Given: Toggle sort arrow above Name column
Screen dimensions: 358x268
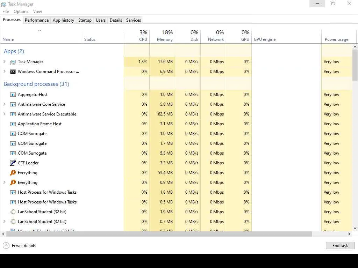Looking at the screenshot, I should click(x=40, y=31).
